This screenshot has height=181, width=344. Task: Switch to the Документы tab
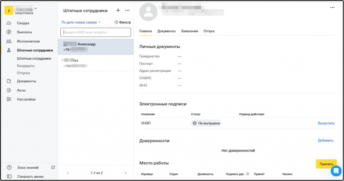[166, 31]
